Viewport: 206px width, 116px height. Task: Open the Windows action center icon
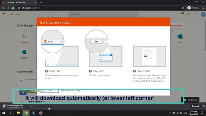coord(202,113)
